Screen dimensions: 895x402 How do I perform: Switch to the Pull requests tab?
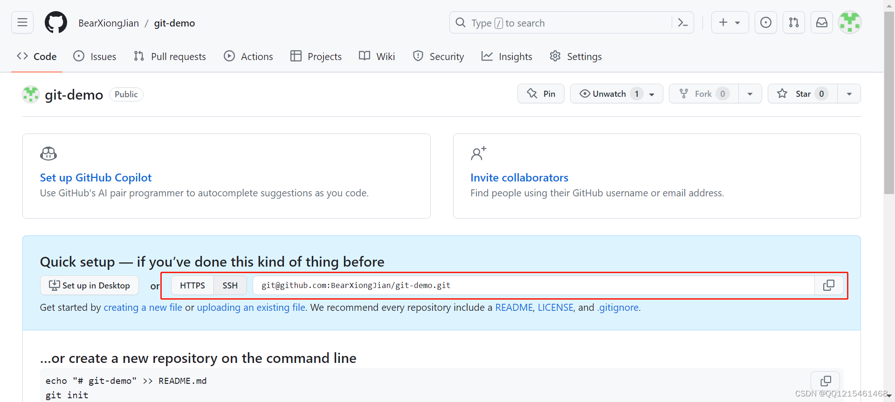tap(170, 56)
